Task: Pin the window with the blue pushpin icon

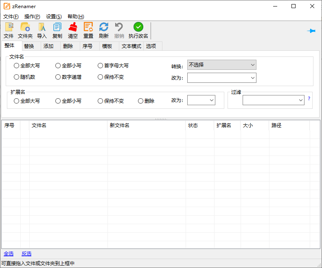Action: [x=311, y=31]
